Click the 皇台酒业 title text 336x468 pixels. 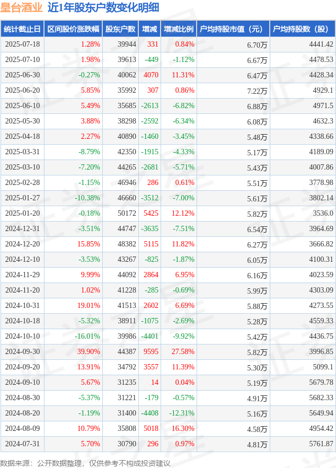coord(22,8)
